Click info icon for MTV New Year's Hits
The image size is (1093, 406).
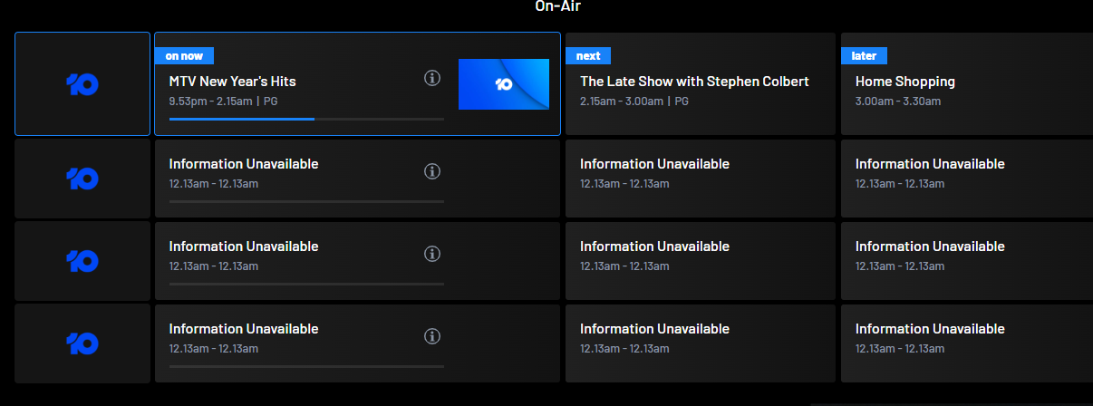[x=432, y=78]
